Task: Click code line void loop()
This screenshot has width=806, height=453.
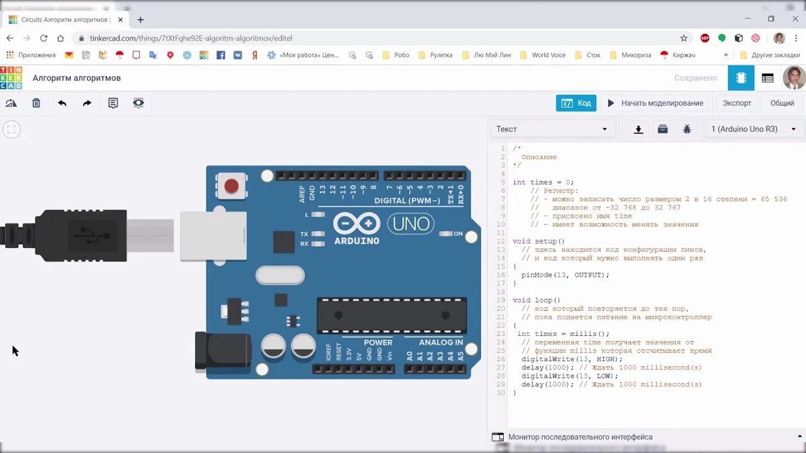Action: [x=536, y=301]
